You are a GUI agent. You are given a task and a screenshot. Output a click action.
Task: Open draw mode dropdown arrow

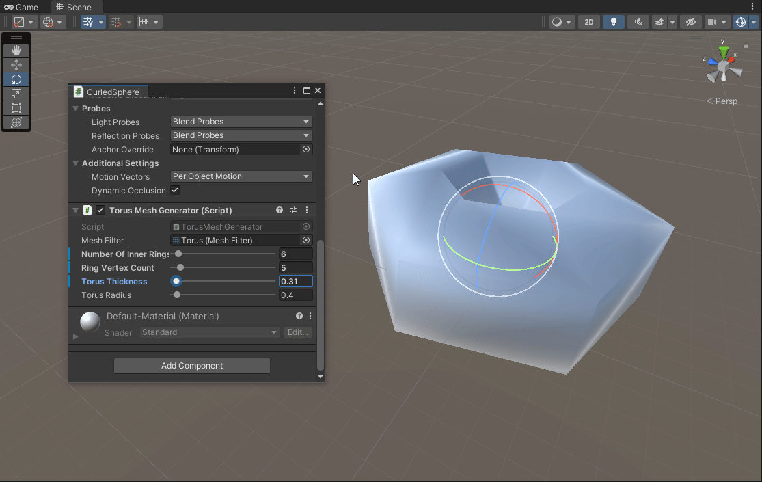coord(569,22)
